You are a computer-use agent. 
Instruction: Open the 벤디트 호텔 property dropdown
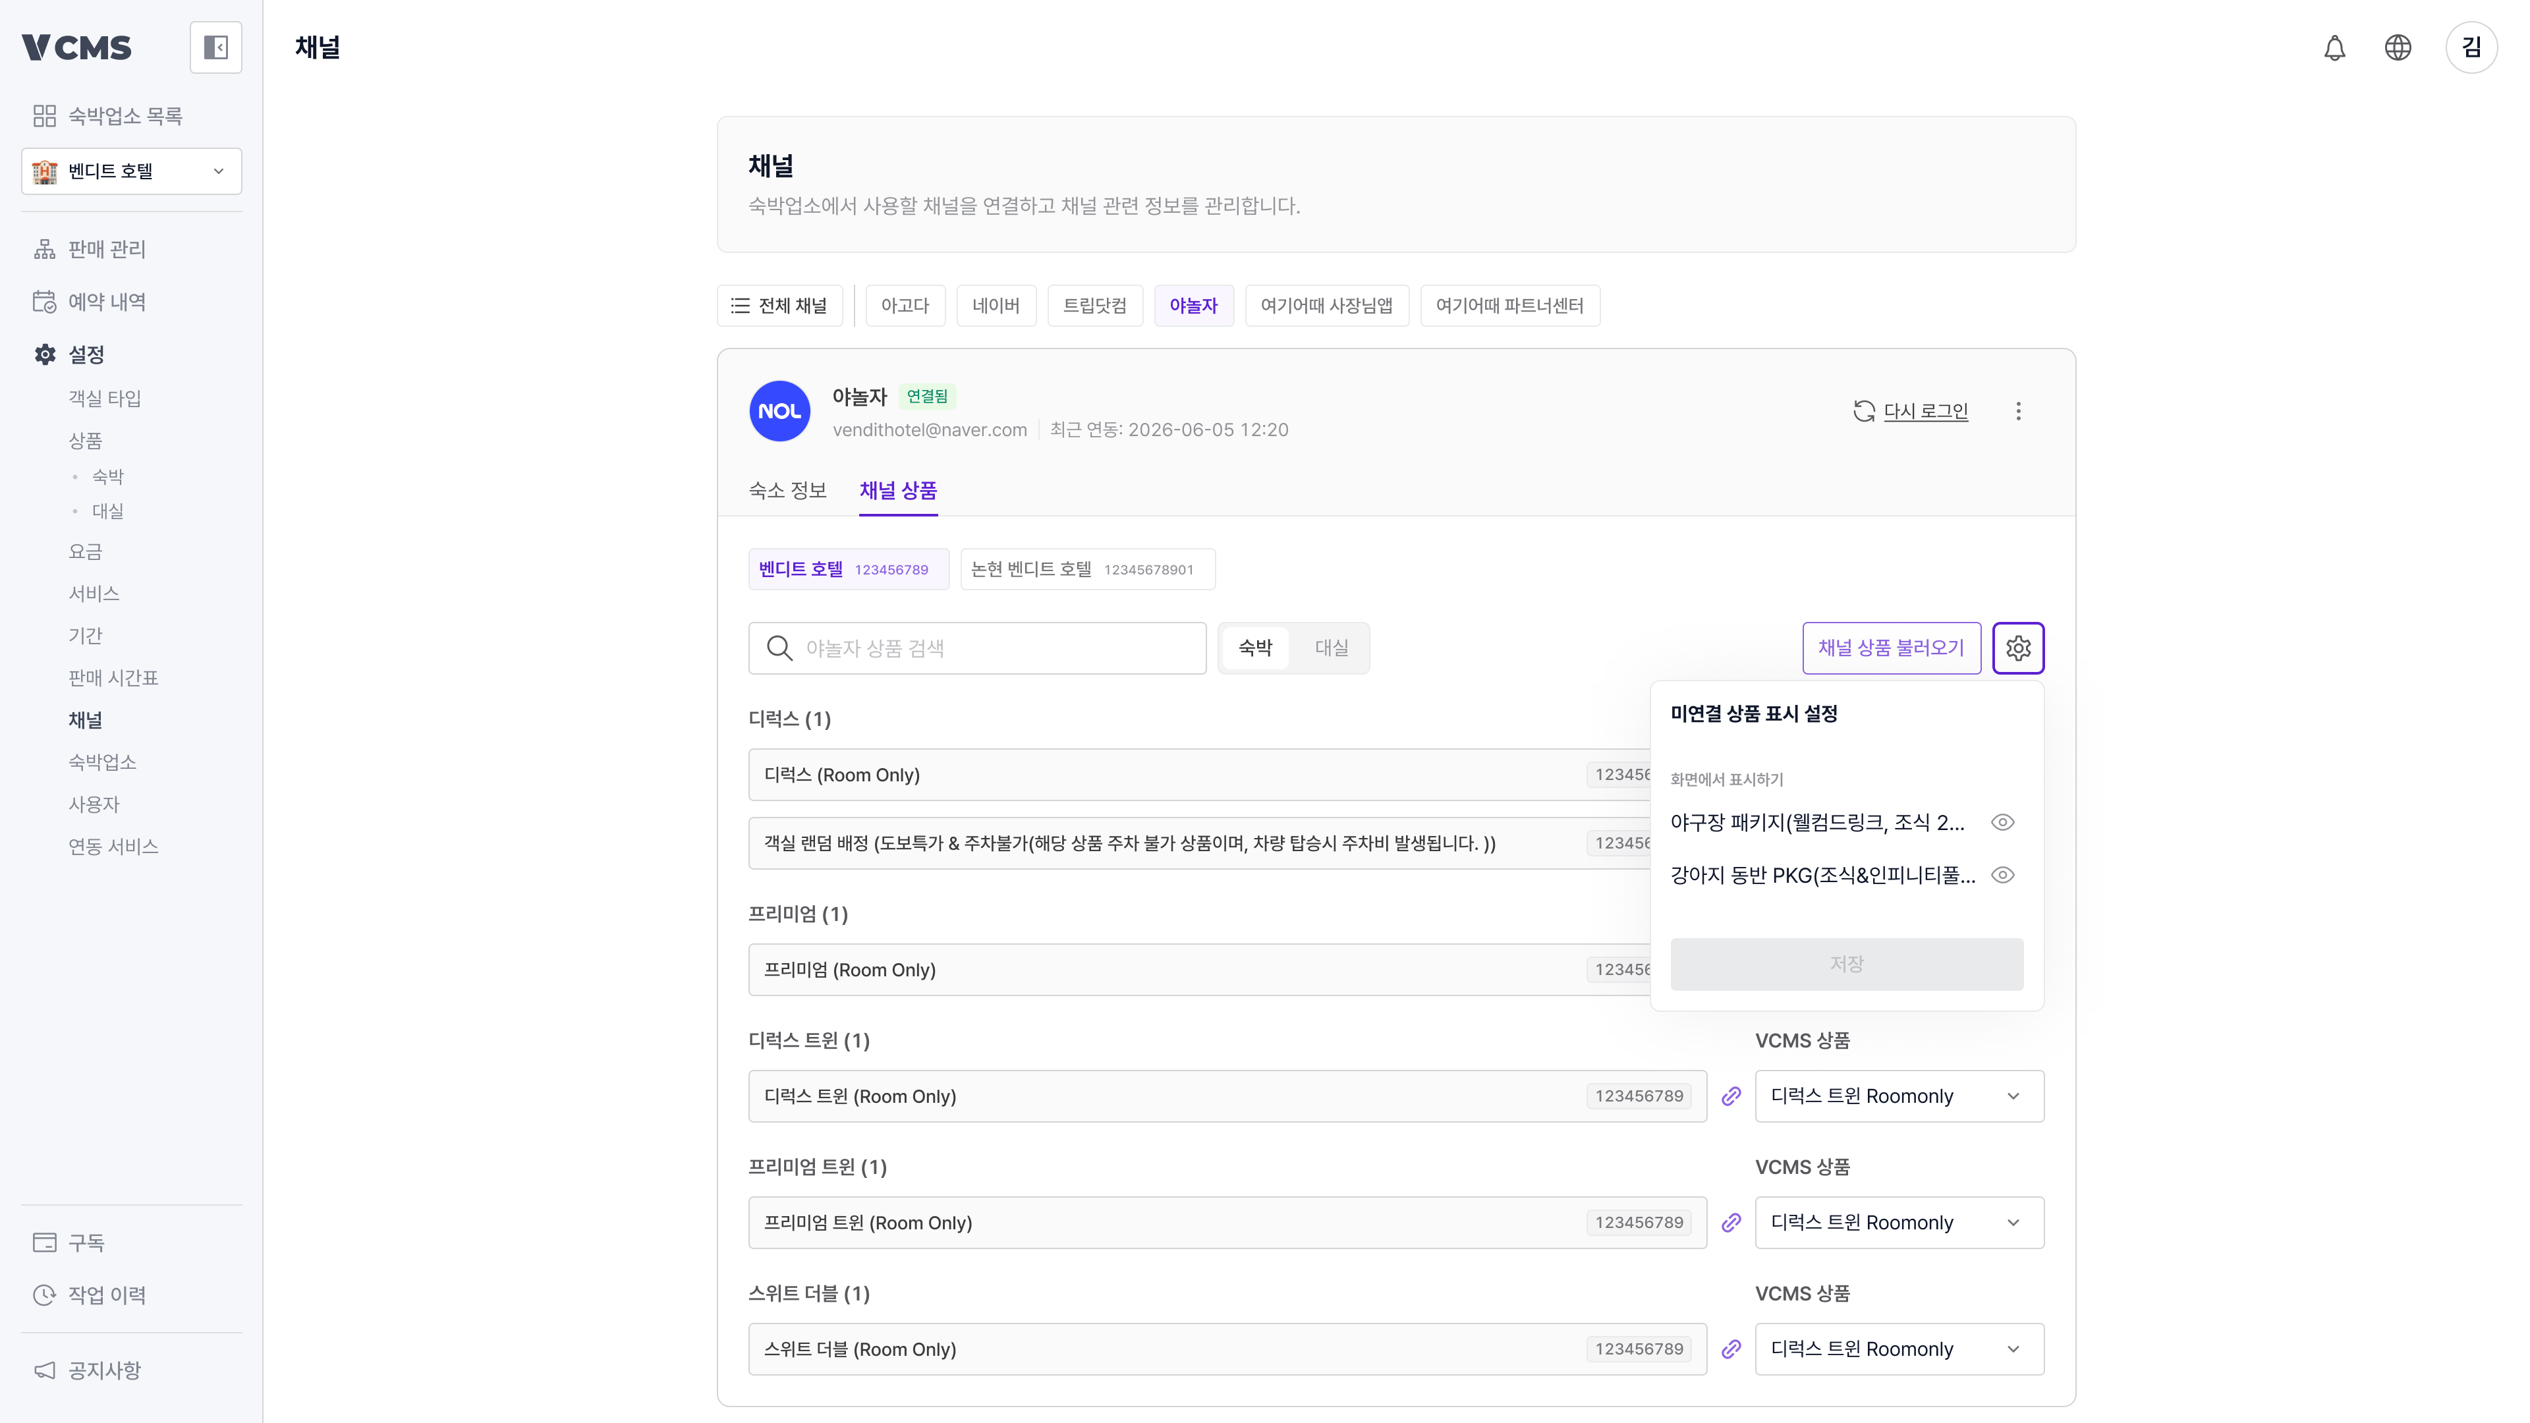[x=132, y=172]
